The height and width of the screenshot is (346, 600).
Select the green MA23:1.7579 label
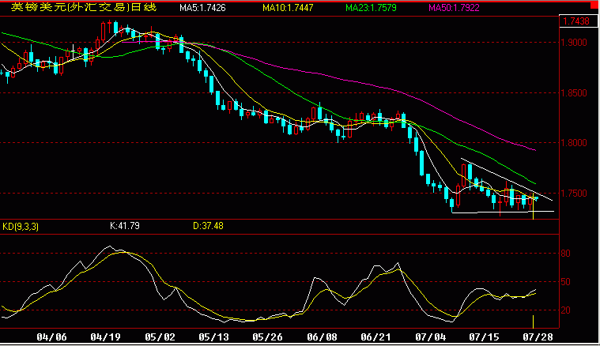[x=371, y=8]
